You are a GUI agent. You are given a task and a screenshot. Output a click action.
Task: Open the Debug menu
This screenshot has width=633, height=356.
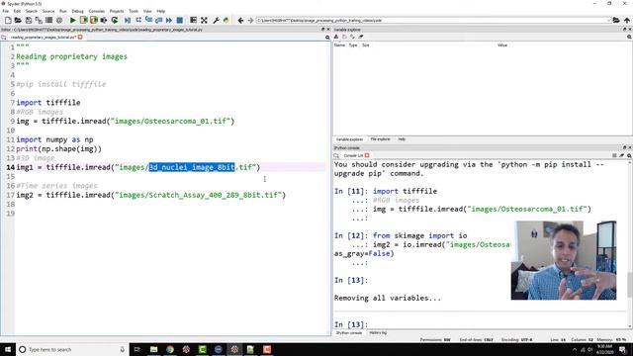[77, 11]
